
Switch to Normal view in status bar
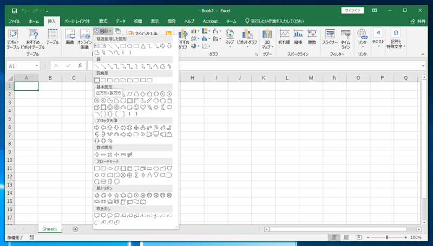[334, 237]
